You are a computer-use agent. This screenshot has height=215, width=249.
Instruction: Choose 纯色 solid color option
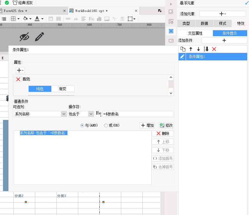(40, 89)
